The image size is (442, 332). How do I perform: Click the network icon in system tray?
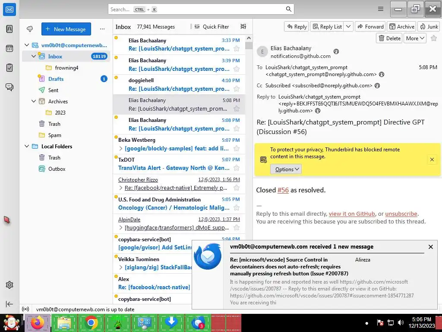[x=390, y=322]
